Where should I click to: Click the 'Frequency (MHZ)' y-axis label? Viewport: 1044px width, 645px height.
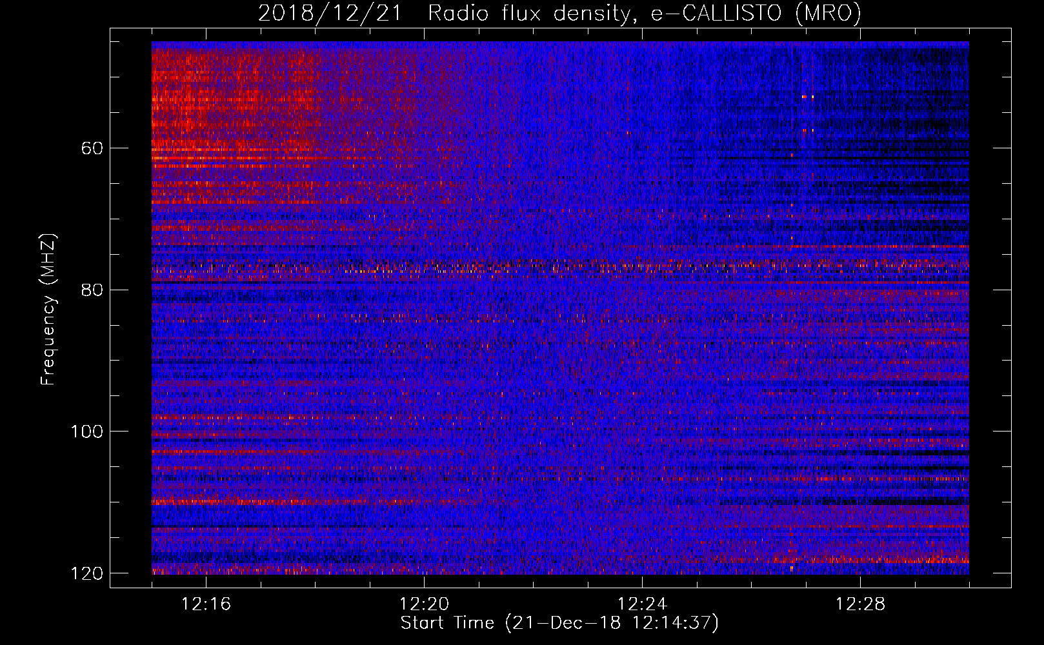tap(48, 309)
